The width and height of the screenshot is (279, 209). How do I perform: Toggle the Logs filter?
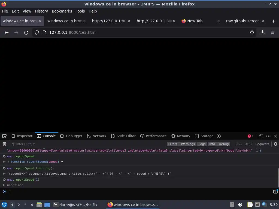(202, 144)
